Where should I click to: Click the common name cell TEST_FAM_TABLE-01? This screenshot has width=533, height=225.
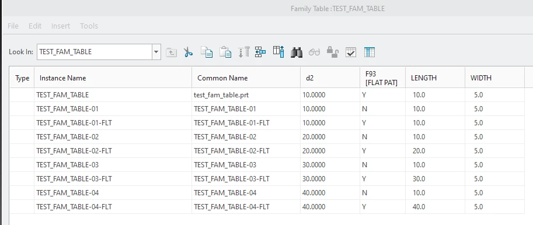[246, 109]
